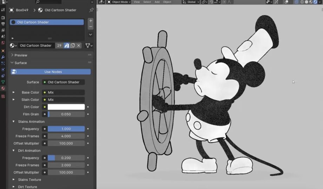Switch to rendered viewport shading
The width and height of the screenshot is (323, 189).
(x=315, y=2)
